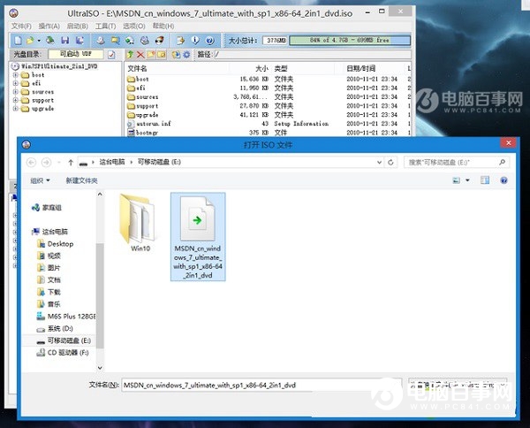Open the 选项(O) menu in UltraISO
530x428 pixels.
(x=134, y=26)
